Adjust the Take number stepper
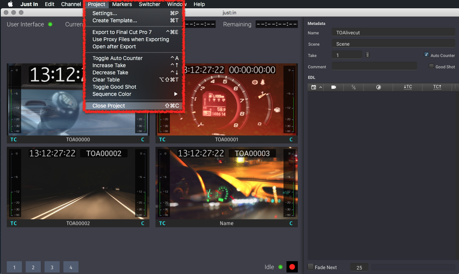Screen dimensions: 459x274 (368, 55)
